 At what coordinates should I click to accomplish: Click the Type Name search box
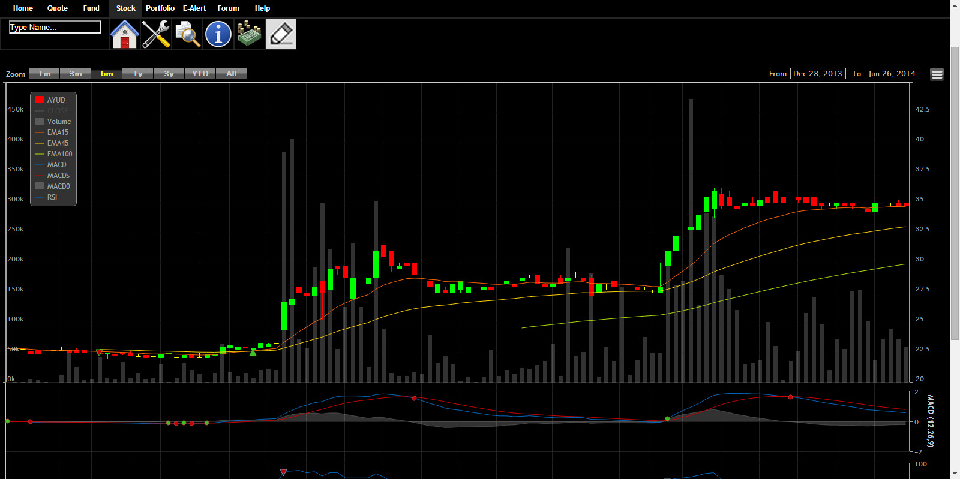[55, 27]
